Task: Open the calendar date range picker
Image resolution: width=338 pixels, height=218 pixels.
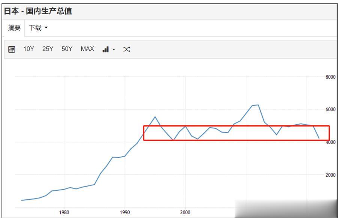Action: tap(12, 49)
